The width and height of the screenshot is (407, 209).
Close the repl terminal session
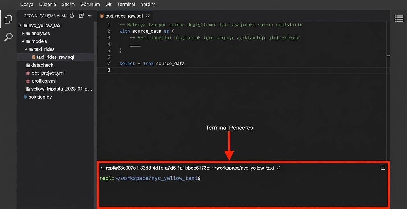point(278,168)
